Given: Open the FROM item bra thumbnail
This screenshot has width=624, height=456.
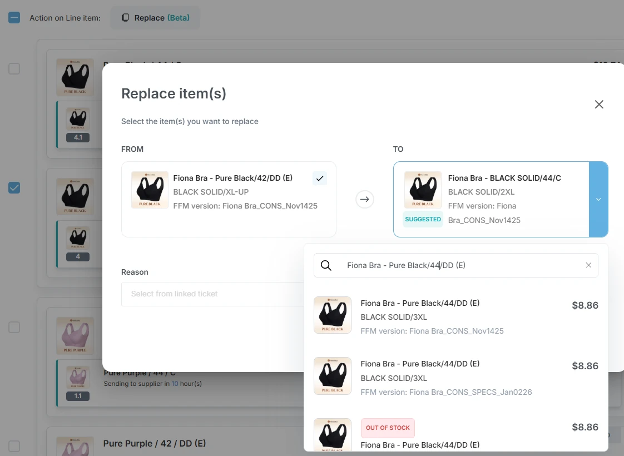Looking at the screenshot, I should 150,190.
